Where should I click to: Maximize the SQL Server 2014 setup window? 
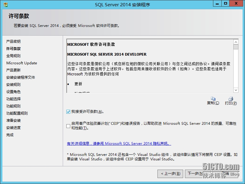pos(225,4)
